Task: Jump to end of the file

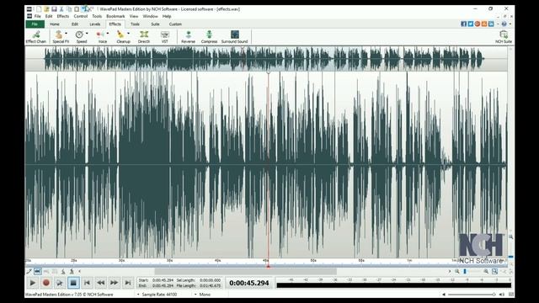Action: 127,283
